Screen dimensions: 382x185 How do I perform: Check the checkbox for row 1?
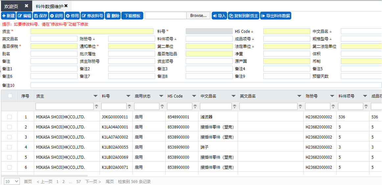tap(9, 117)
